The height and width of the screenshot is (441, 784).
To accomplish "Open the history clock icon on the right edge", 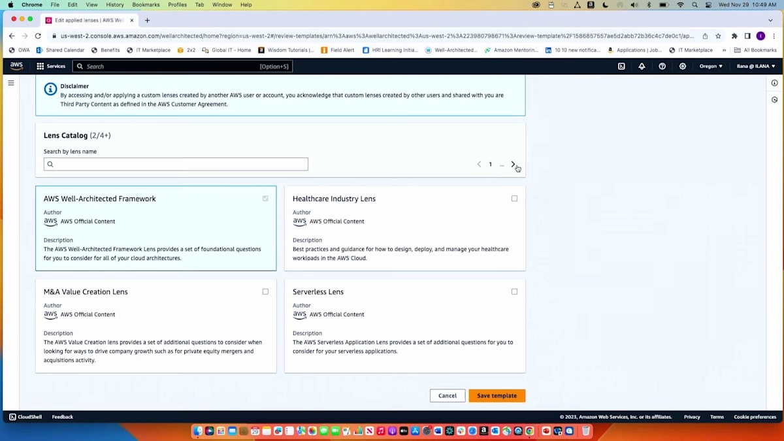I will pos(774,100).
